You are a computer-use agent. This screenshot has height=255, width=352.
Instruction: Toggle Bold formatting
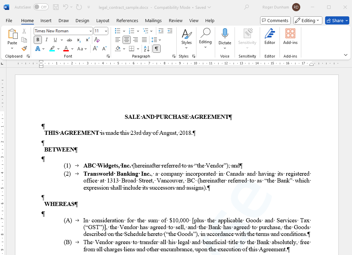tap(38, 40)
